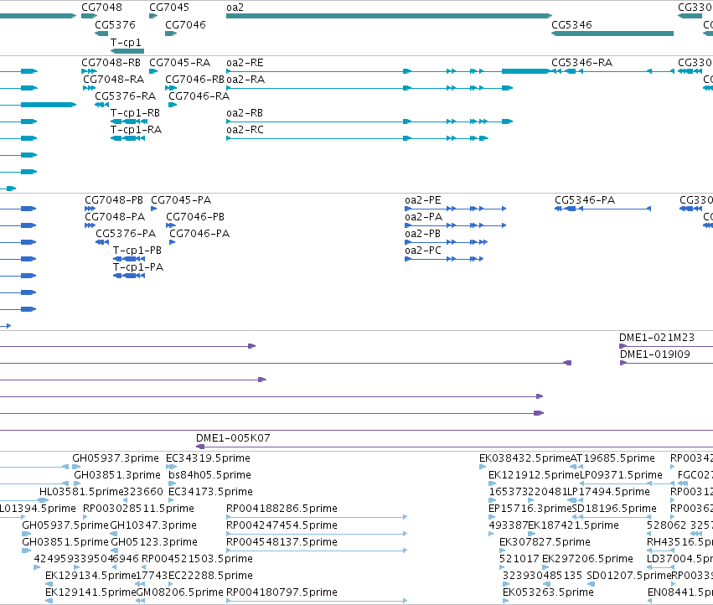Click the oa2-RE transcript label
The width and height of the screenshot is (713, 605).
pos(245,63)
